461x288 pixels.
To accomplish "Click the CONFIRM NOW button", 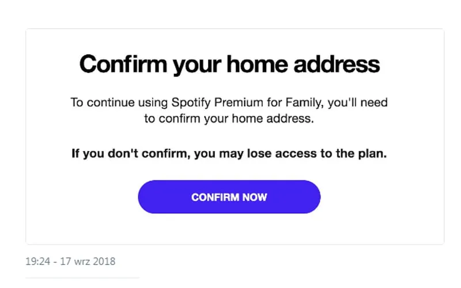I will pyautogui.click(x=229, y=197).
